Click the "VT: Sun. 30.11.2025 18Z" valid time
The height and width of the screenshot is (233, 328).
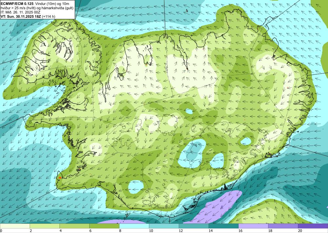(21, 16)
